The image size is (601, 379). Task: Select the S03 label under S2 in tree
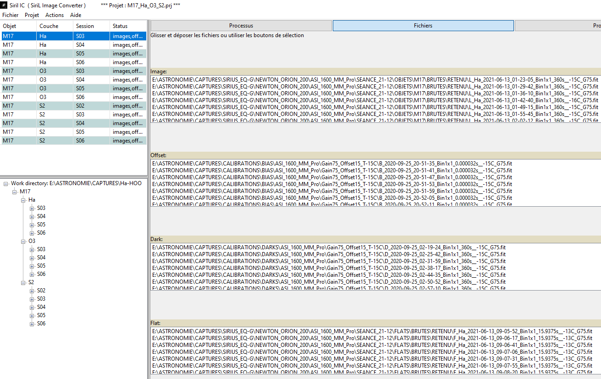pos(41,299)
